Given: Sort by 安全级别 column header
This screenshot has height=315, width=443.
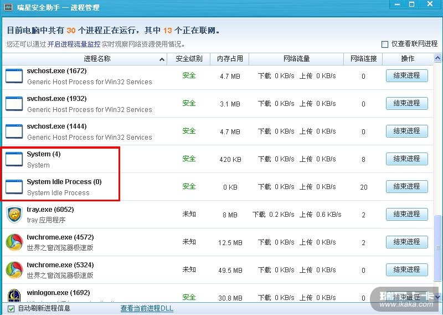Looking at the screenshot, I should click(x=189, y=59).
